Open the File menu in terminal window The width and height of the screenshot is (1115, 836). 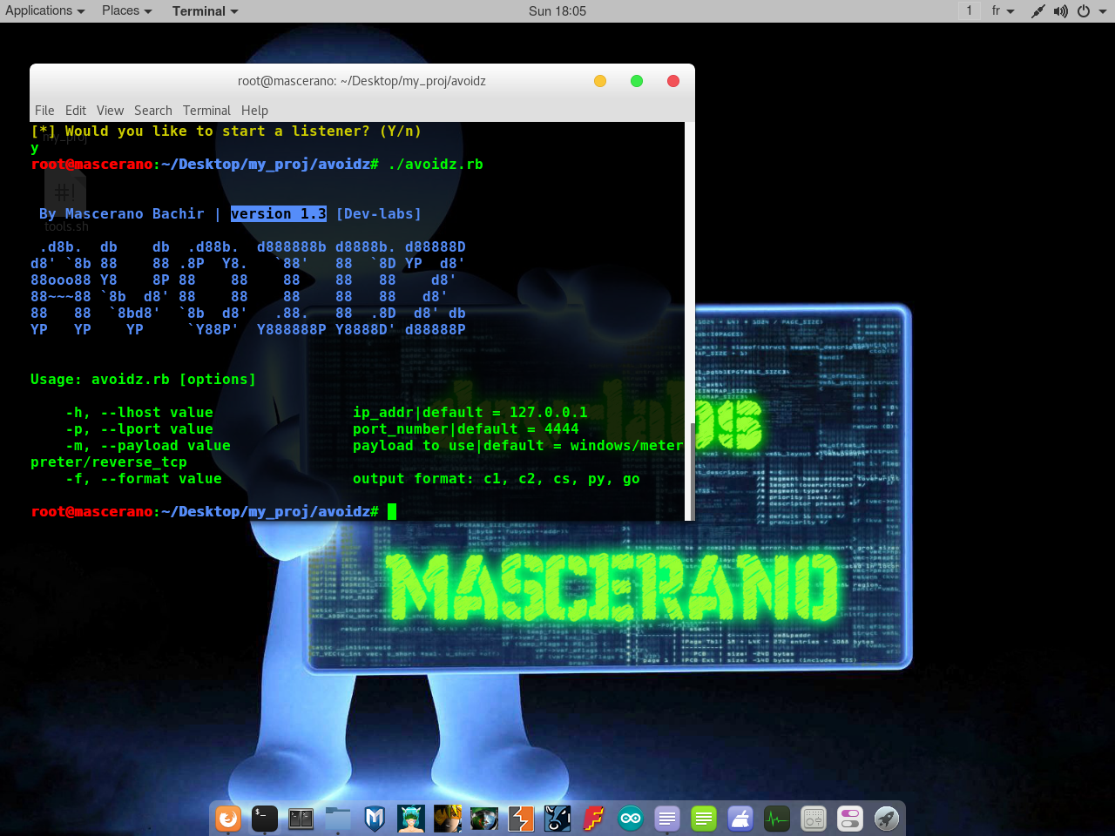click(44, 111)
